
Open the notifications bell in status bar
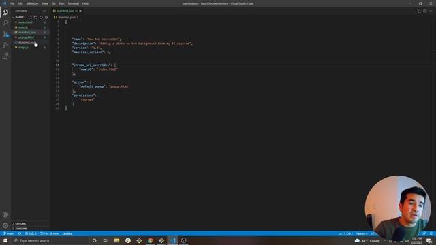tap(431, 233)
